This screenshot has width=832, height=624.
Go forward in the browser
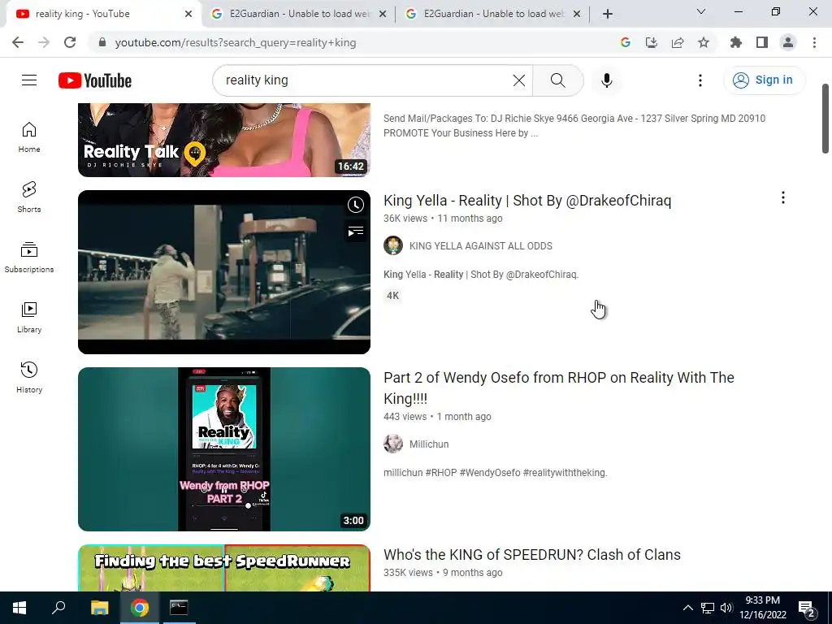pos(44,42)
